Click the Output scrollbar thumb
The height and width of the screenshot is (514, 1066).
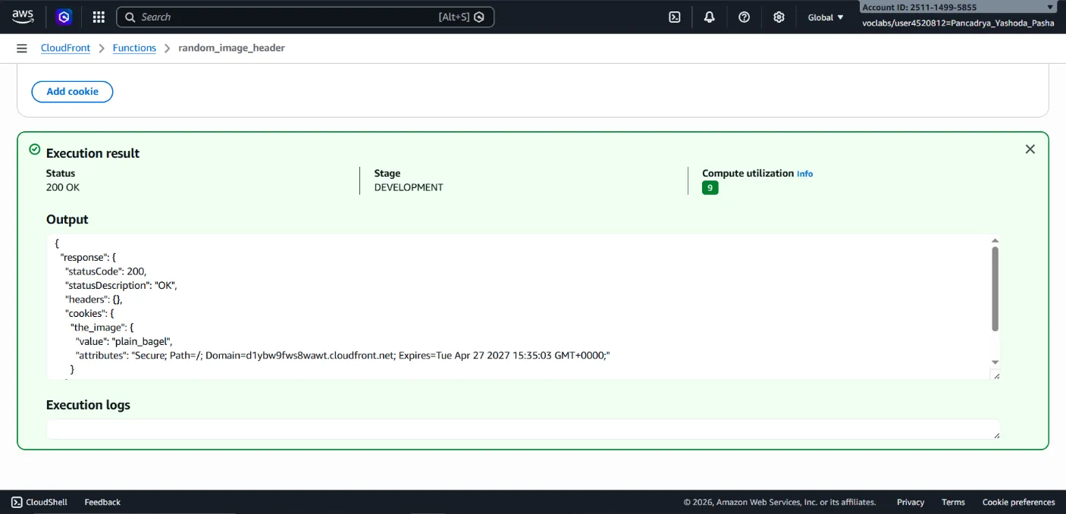pos(995,288)
